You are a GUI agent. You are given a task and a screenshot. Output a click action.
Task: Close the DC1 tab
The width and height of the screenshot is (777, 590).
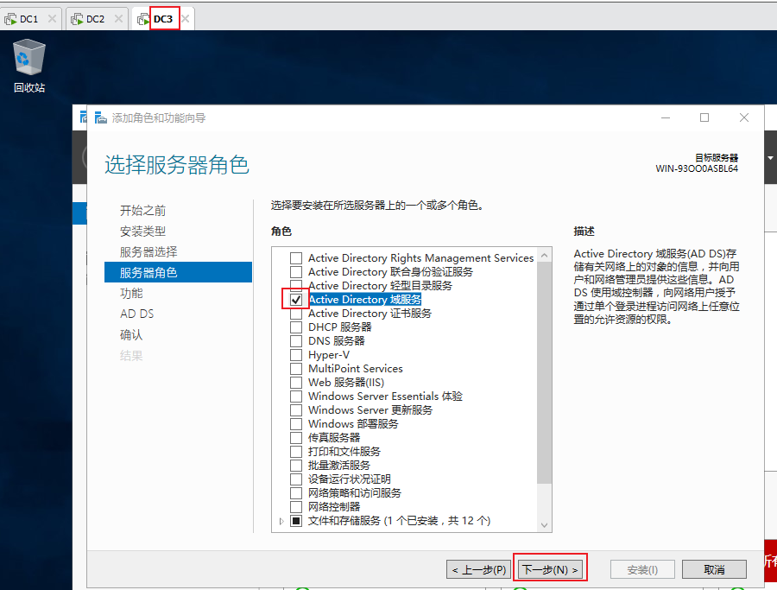[x=52, y=19]
